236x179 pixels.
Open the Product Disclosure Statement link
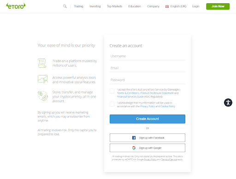pos(157,93)
